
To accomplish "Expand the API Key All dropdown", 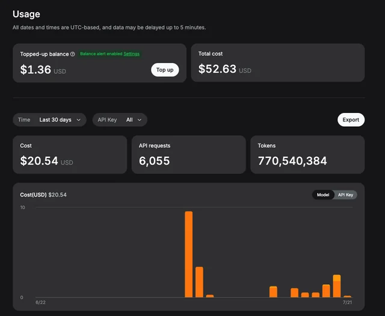I will pos(120,120).
